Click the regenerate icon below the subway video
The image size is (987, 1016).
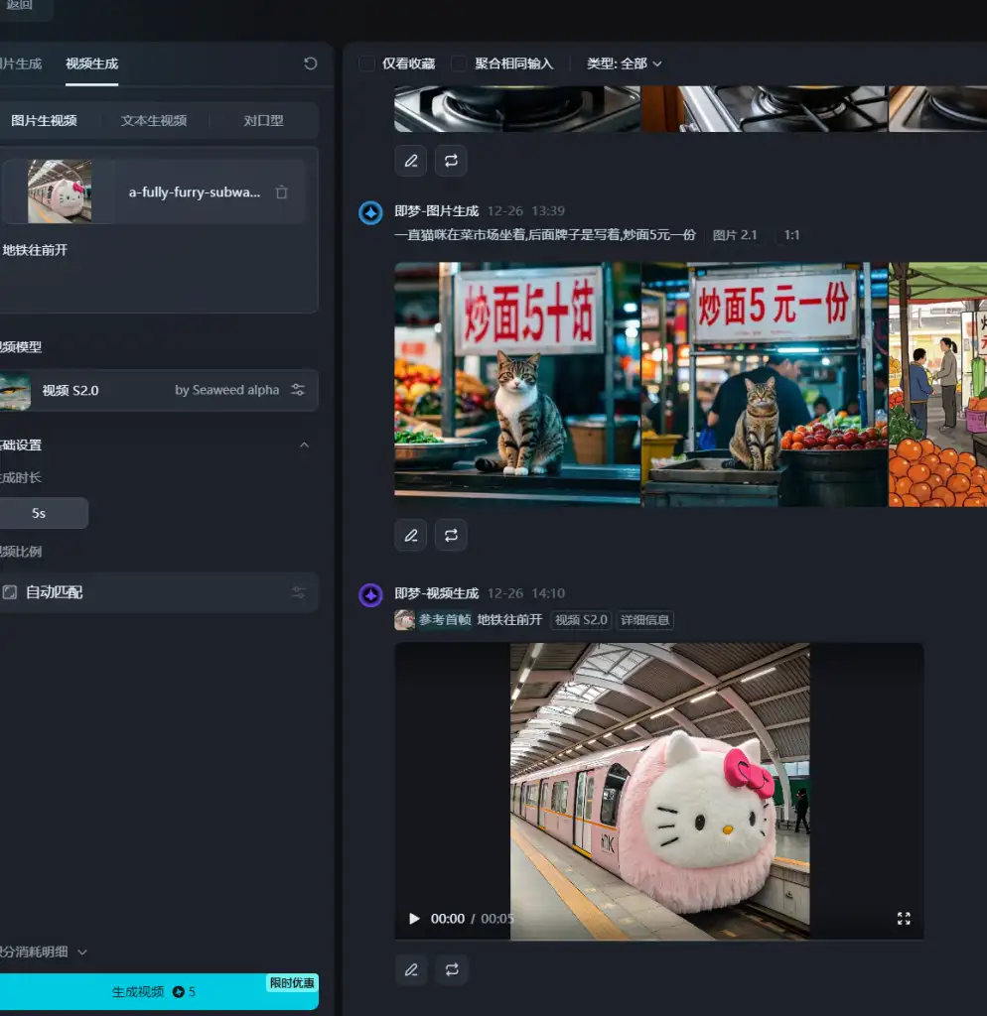tap(451, 969)
